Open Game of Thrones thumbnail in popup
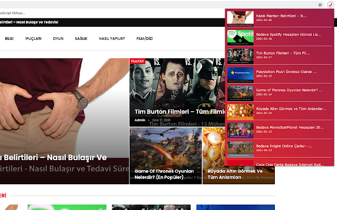 [x=240, y=93]
